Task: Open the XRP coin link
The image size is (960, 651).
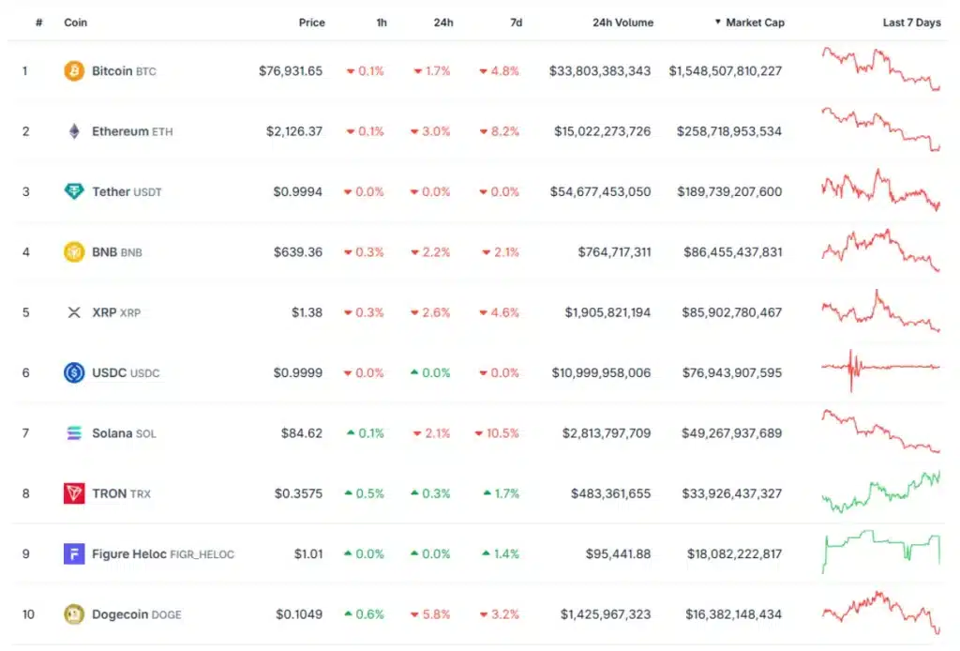Action: 116,312
